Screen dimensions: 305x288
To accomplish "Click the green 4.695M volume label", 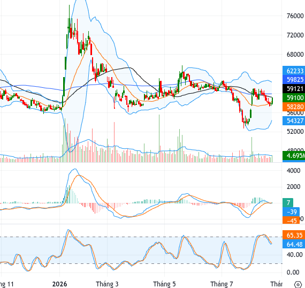I will (294, 155).
